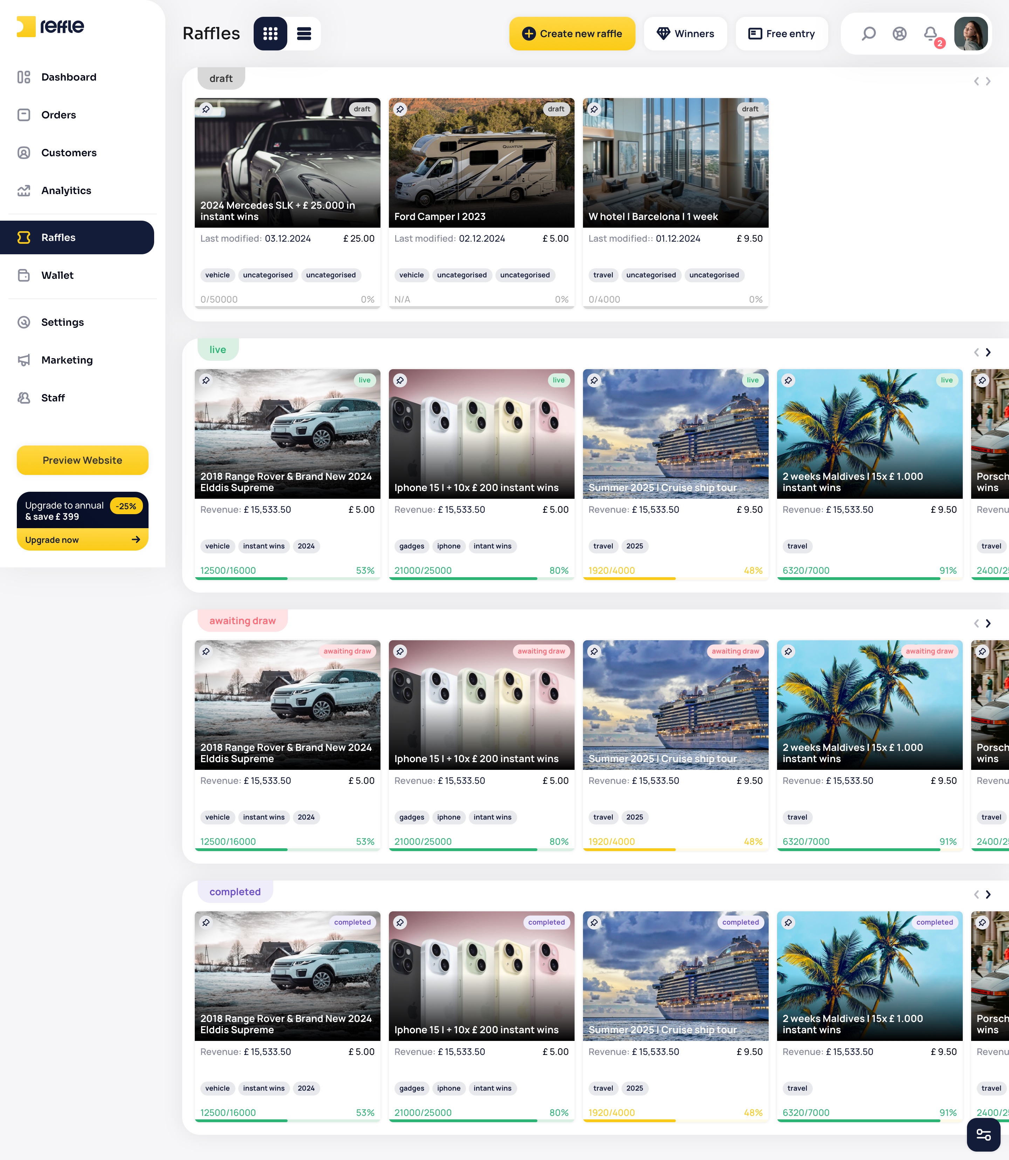Pin the live Cruise ship tour card
The image size is (1009, 1160).
pyautogui.click(x=594, y=380)
